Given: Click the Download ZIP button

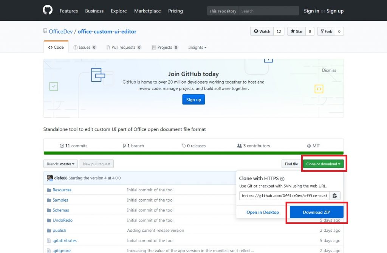Looking at the screenshot, I should (x=316, y=212).
